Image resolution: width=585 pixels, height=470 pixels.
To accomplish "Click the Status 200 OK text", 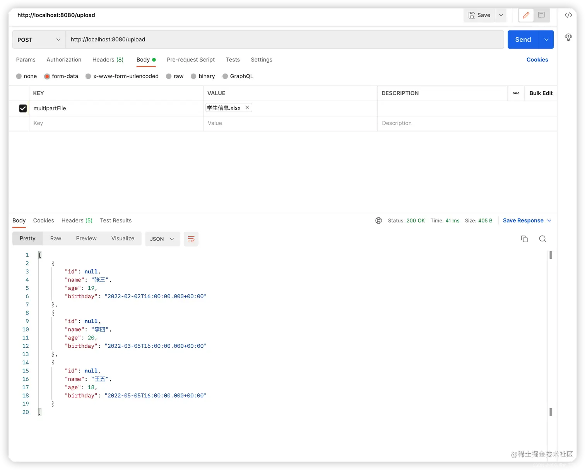I will tap(406, 220).
